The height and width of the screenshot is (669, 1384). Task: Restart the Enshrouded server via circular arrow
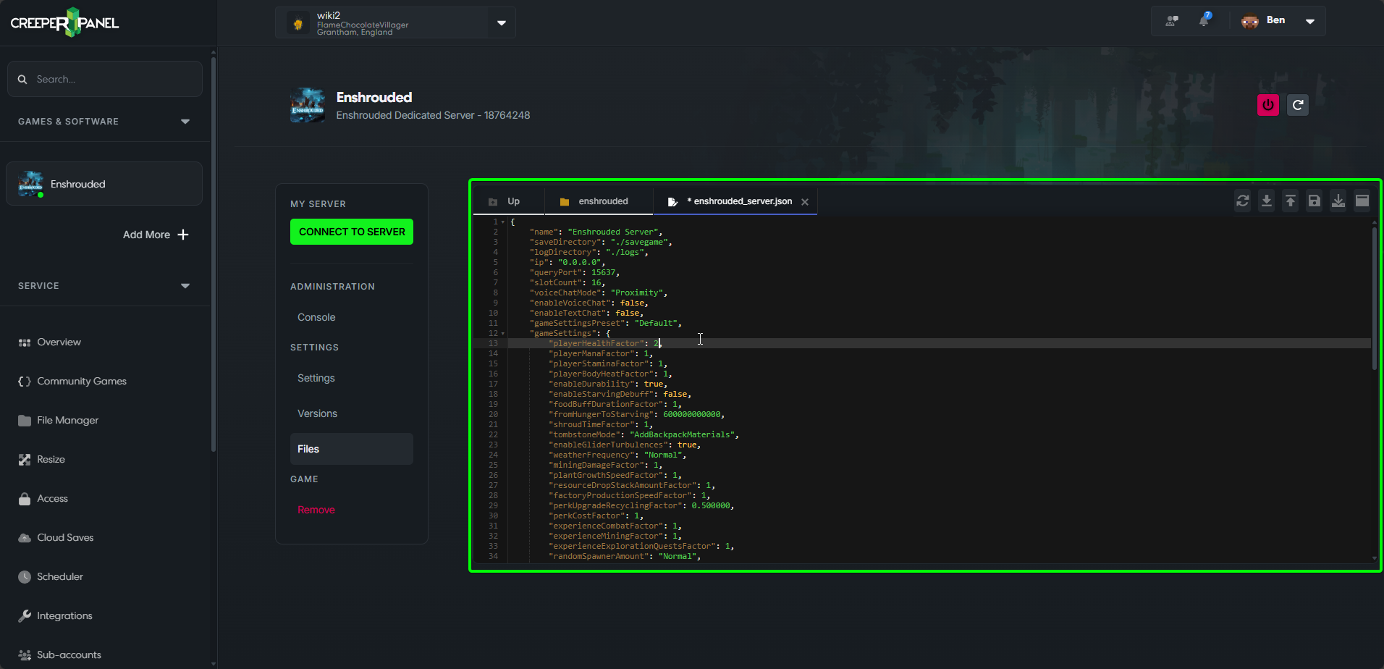(1298, 105)
